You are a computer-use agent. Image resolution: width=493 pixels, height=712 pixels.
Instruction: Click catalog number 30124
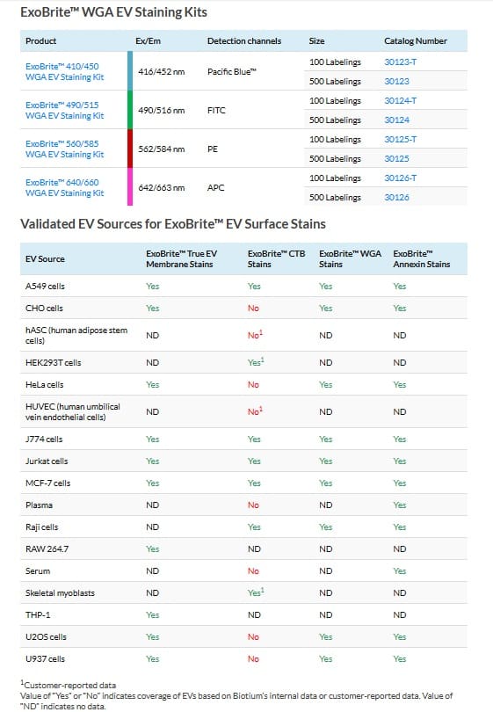tap(396, 120)
